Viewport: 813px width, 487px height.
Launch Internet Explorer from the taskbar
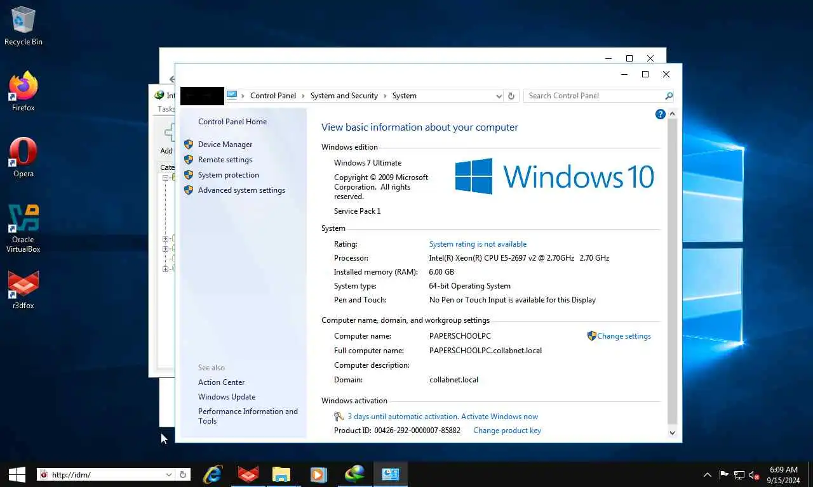coord(213,474)
